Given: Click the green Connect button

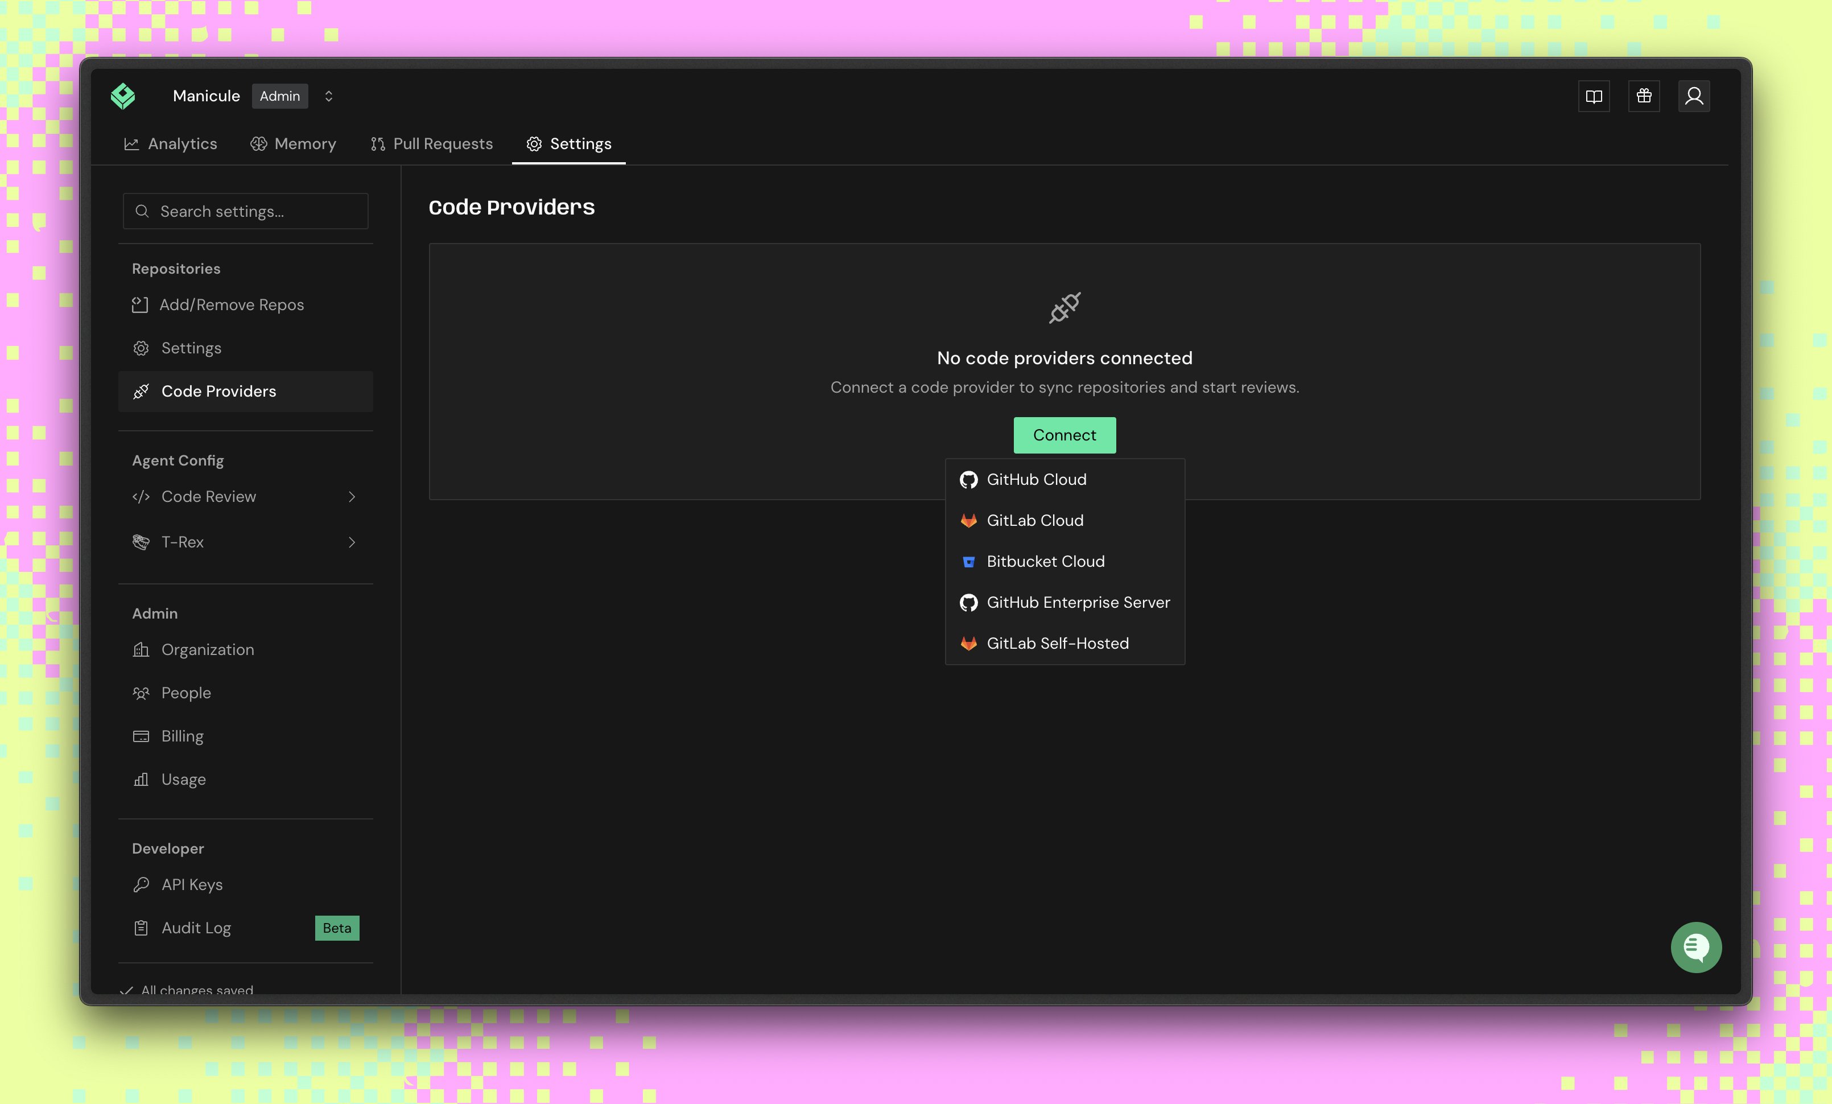Looking at the screenshot, I should (1064, 435).
